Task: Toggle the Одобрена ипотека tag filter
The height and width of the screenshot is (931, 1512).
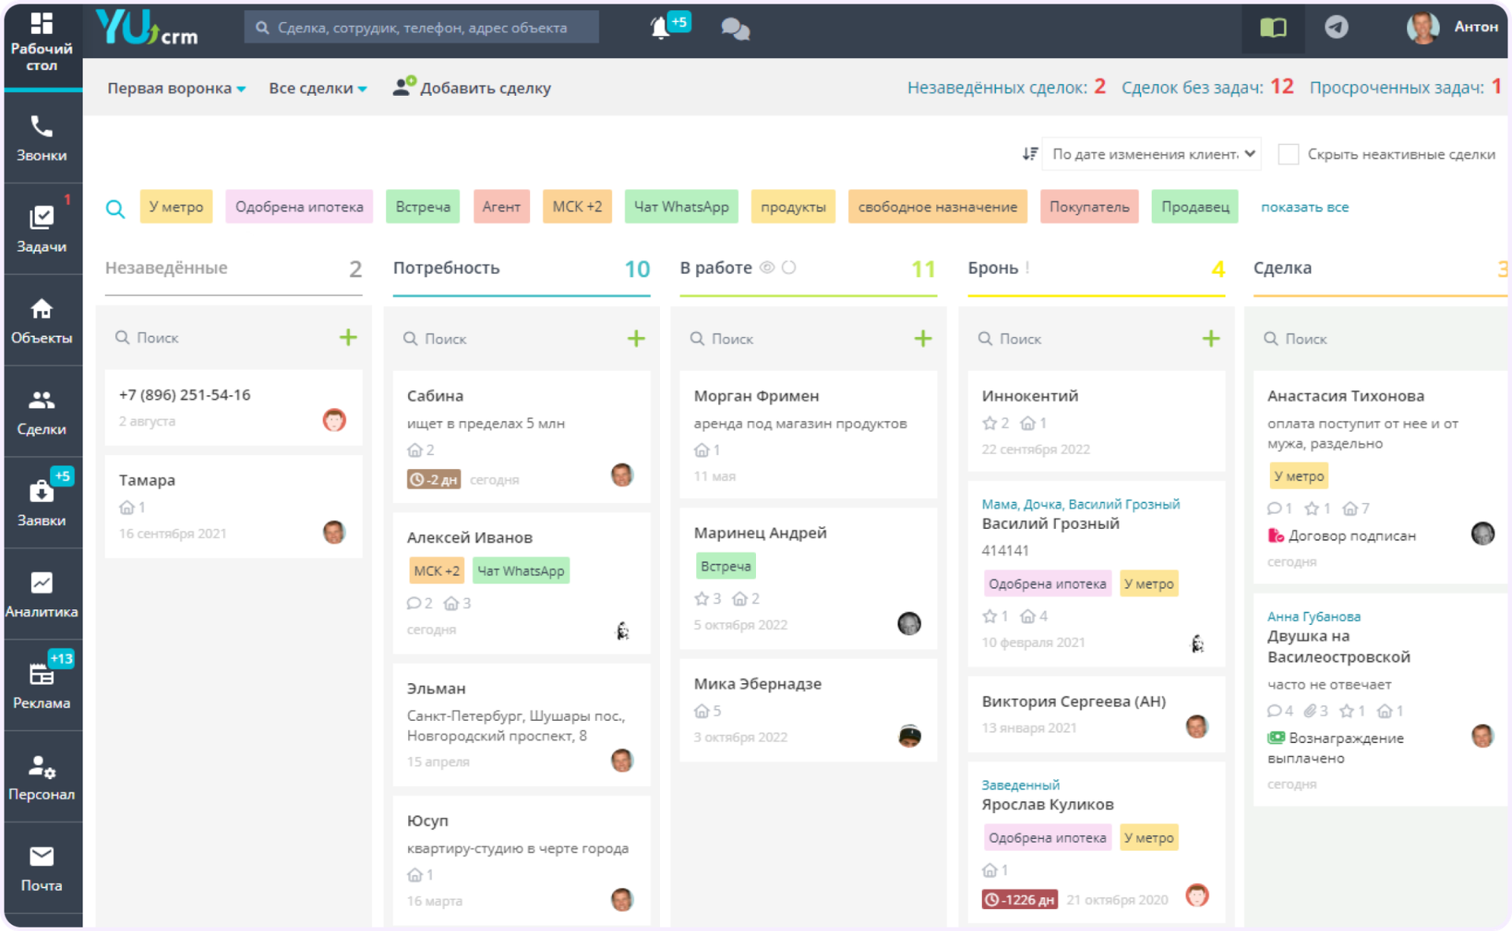Action: click(x=299, y=206)
